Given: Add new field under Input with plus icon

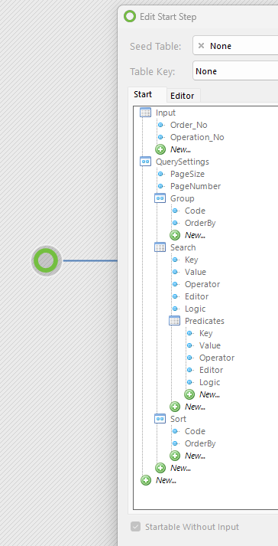Looking at the screenshot, I should pyautogui.click(x=160, y=149).
